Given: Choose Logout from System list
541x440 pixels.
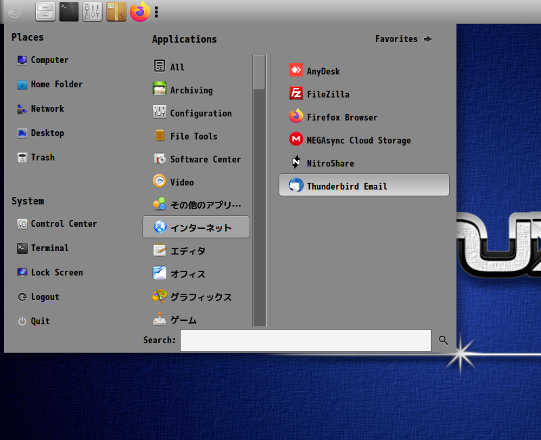Looking at the screenshot, I should (39, 297).
